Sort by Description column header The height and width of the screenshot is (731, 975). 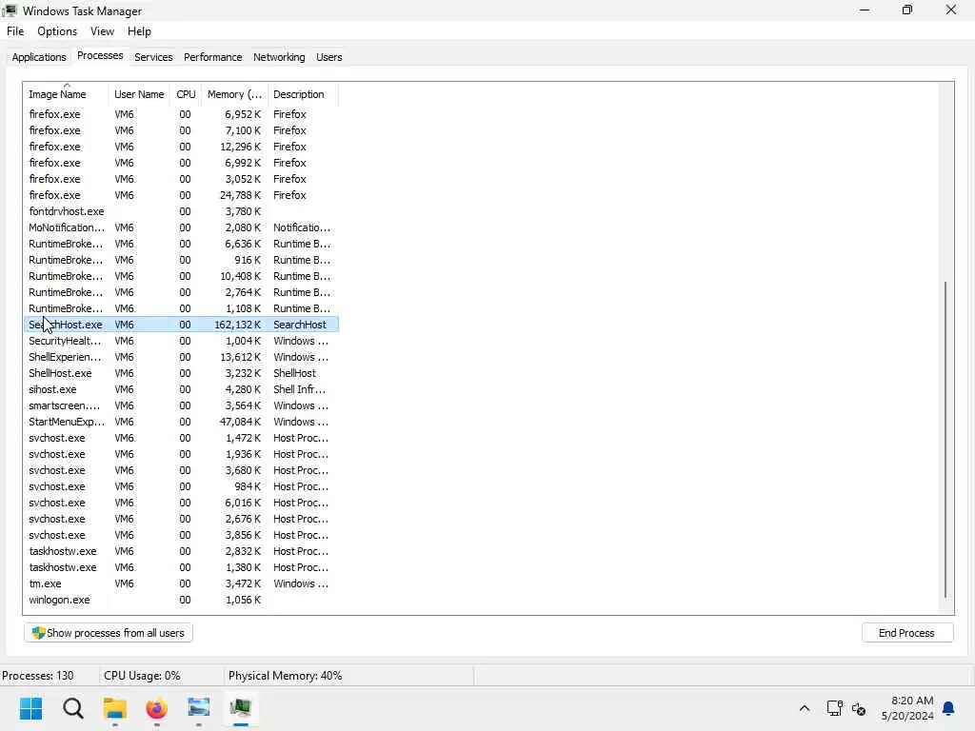coord(304,94)
